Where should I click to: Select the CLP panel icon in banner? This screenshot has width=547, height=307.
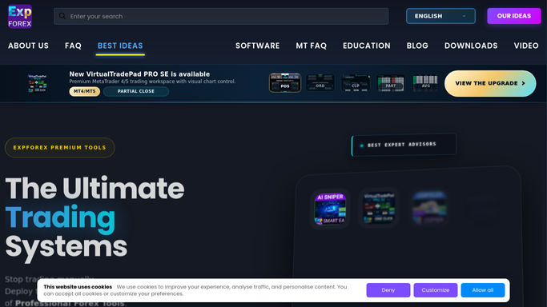point(356,83)
